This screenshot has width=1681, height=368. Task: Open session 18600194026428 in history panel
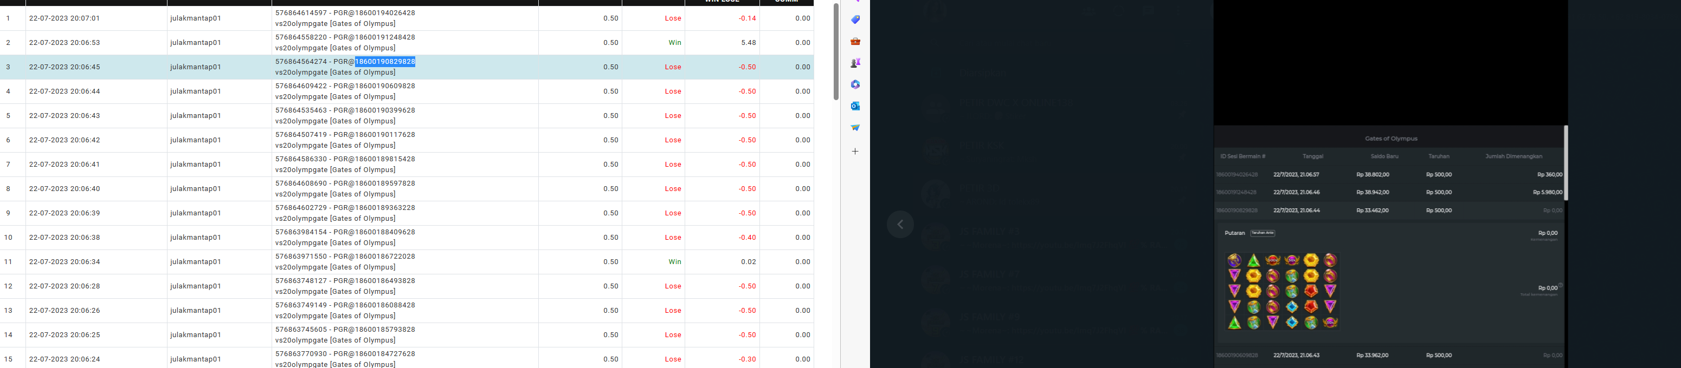1236,175
